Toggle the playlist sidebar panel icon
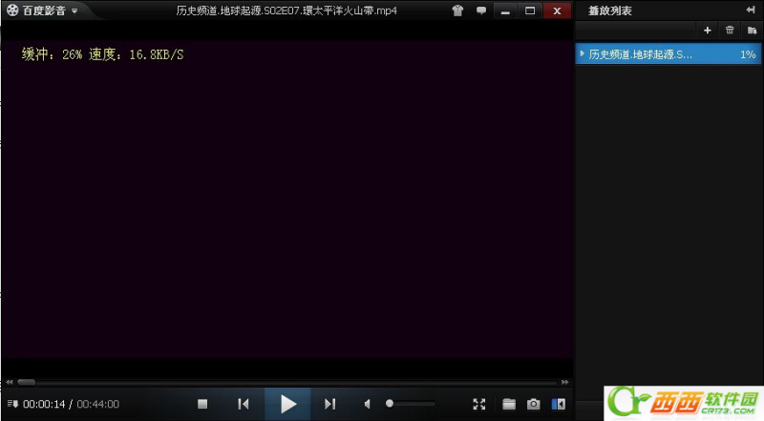The height and width of the screenshot is (421, 764). (559, 404)
